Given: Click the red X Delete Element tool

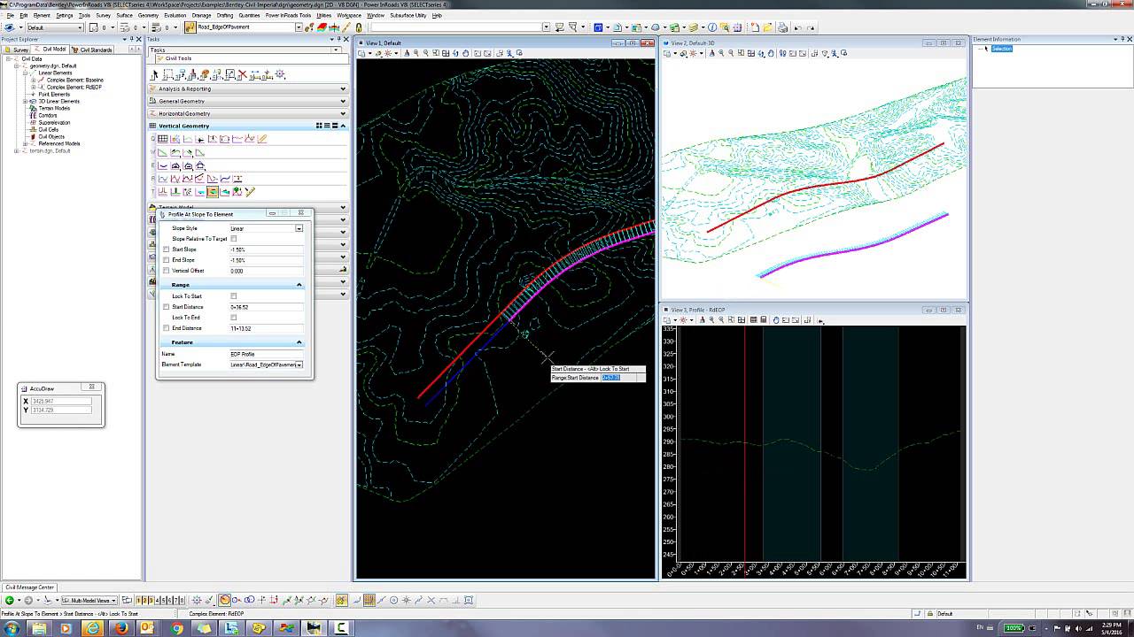Looking at the screenshot, I should [243, 74].
